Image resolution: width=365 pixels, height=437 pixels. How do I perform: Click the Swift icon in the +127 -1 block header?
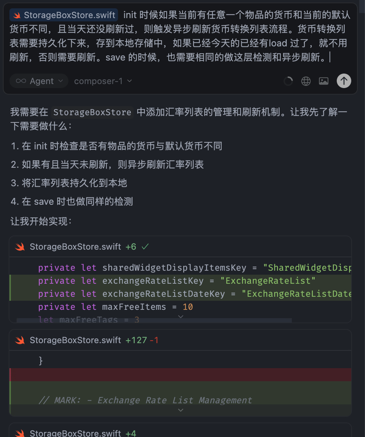(x=20, y=340)
